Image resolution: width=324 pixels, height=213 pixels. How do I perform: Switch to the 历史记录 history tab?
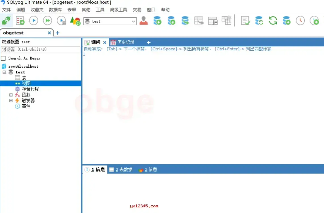click(x=122, y=42)
